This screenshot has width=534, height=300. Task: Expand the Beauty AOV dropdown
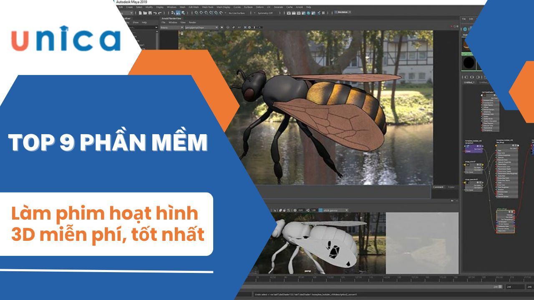pos(171,27)
